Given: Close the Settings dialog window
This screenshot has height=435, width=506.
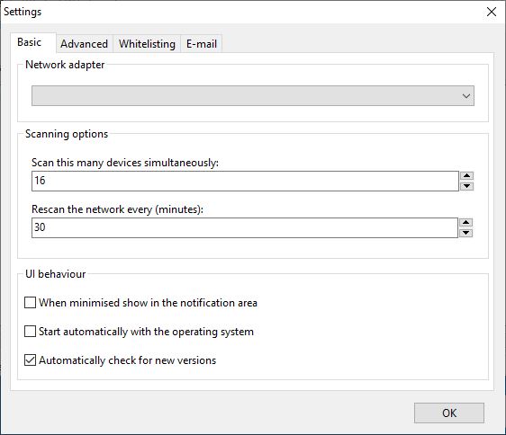Looking at the screenshot, I should point(492,12).
